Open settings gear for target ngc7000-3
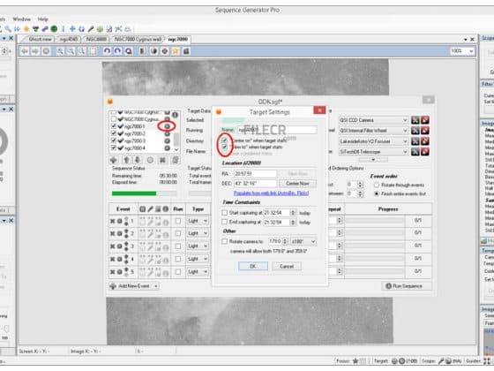The image size is (494, 371). (167, 141)
